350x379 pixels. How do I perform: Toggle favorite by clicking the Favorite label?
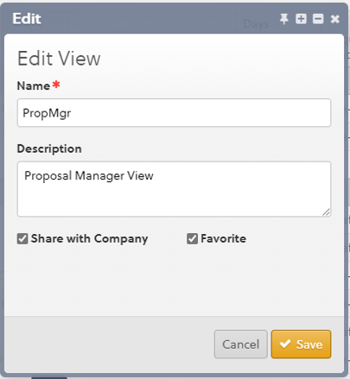pos(223,238)
